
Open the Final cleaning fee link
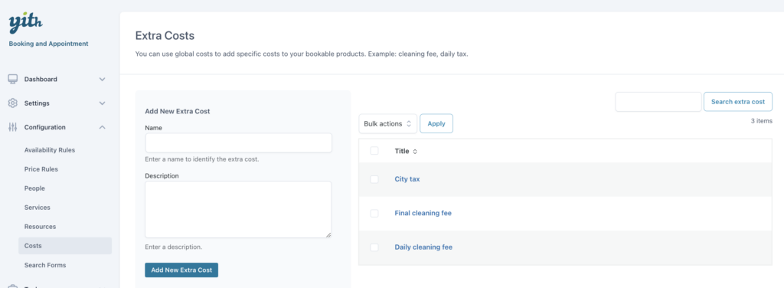tap(423, 213)
